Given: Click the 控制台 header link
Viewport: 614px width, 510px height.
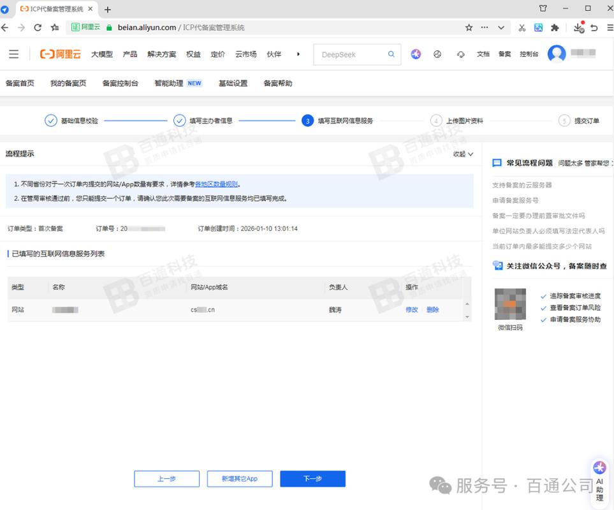Looking at the screenshot, I should [x=529, y=54].
